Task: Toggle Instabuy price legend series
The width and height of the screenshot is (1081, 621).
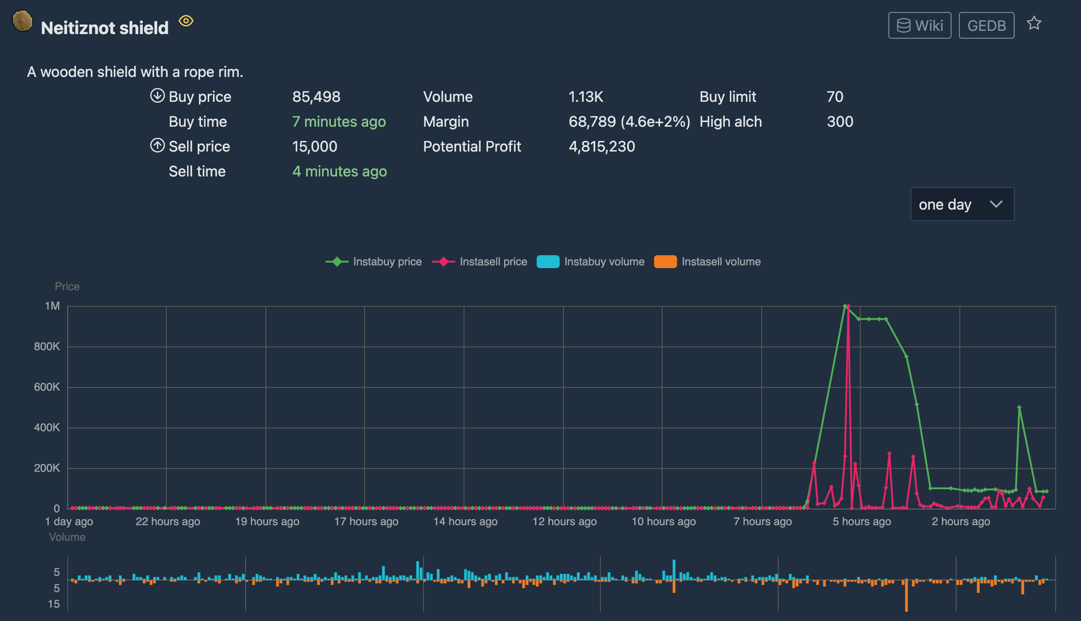Action: coord(387,262)
